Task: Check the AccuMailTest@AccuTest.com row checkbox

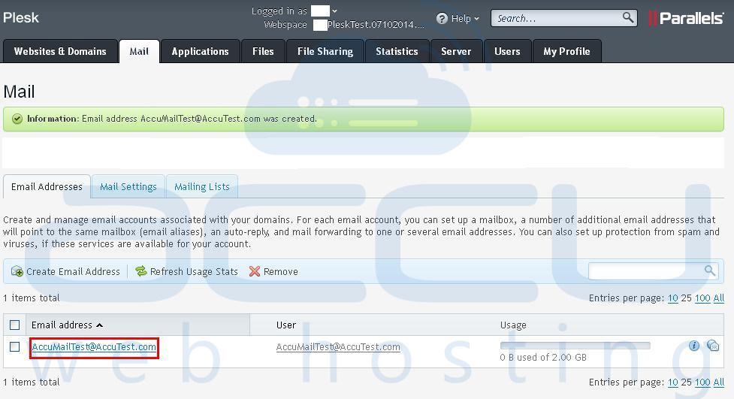Action: tap(15, 346)
